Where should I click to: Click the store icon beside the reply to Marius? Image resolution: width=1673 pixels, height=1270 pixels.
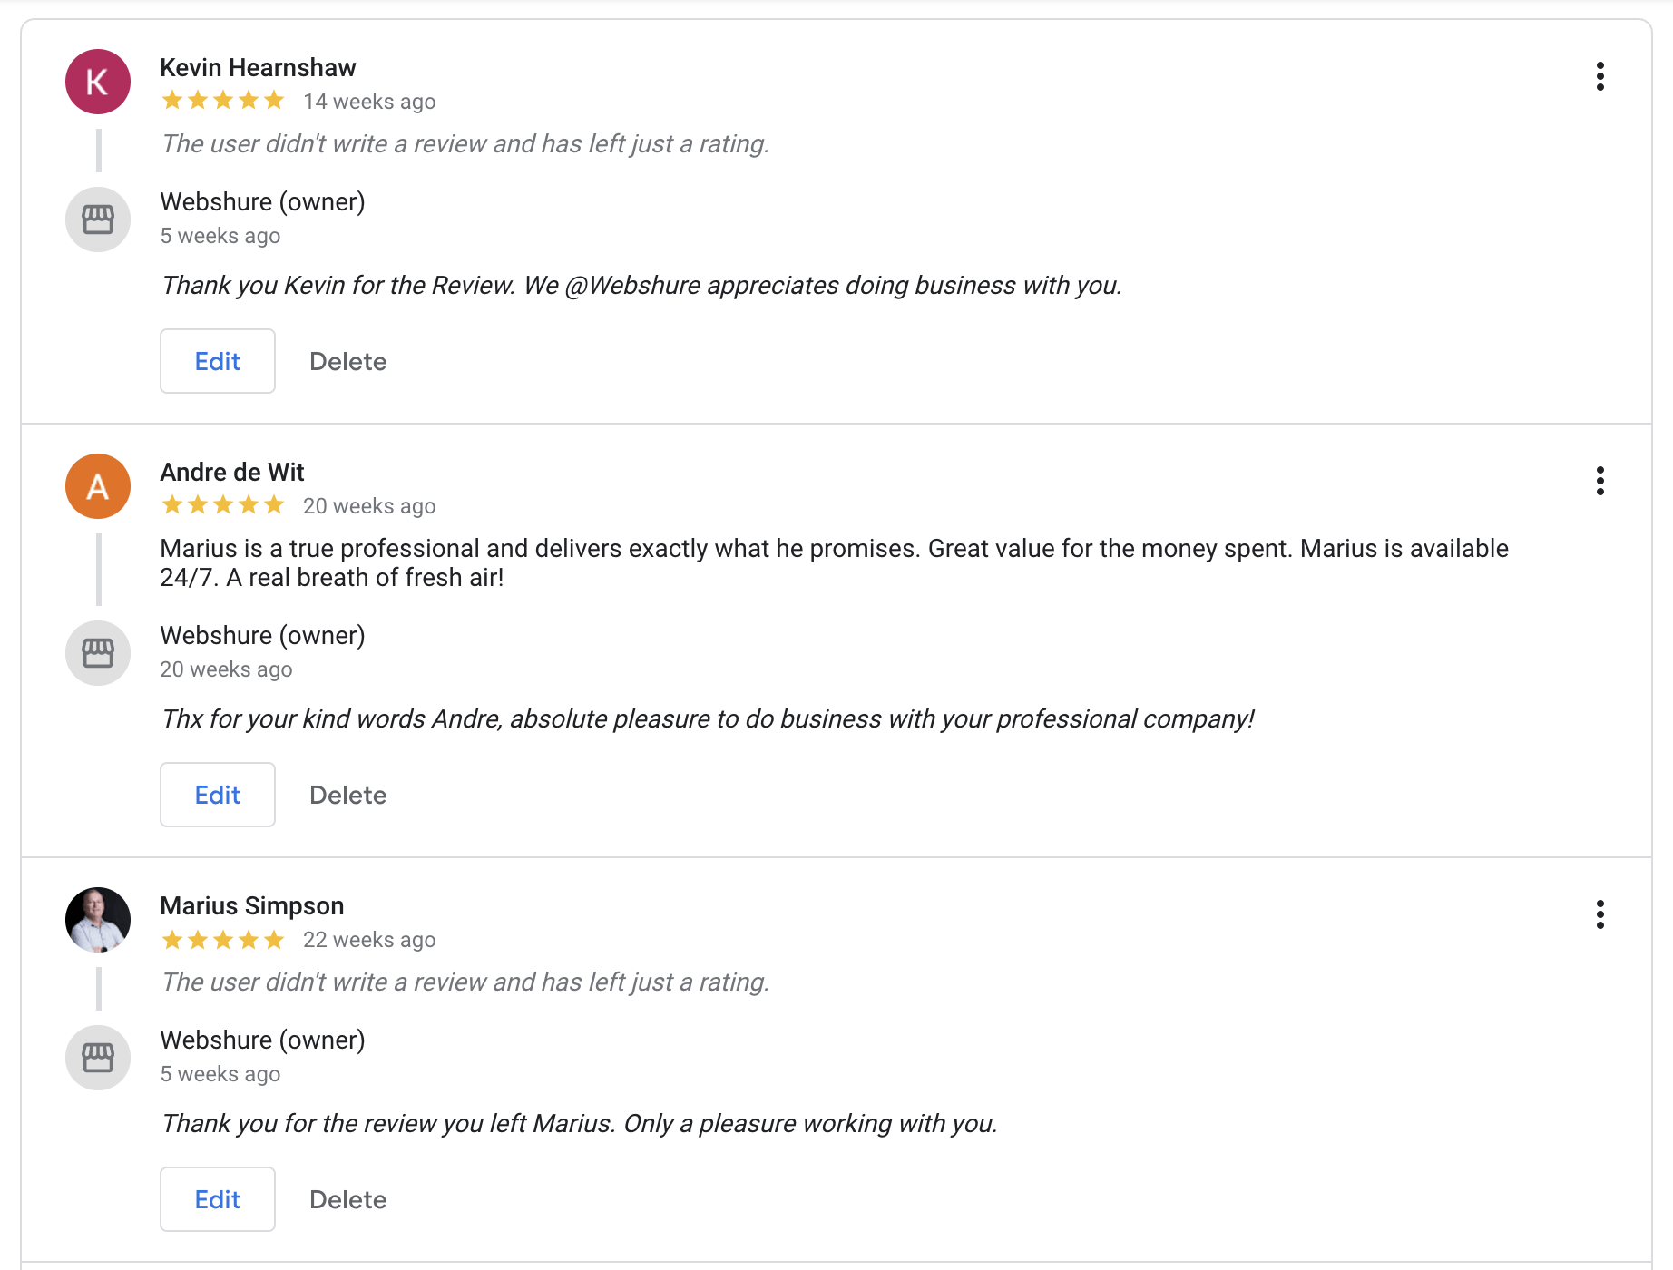pyautogui.click(x=98, y=1058)
